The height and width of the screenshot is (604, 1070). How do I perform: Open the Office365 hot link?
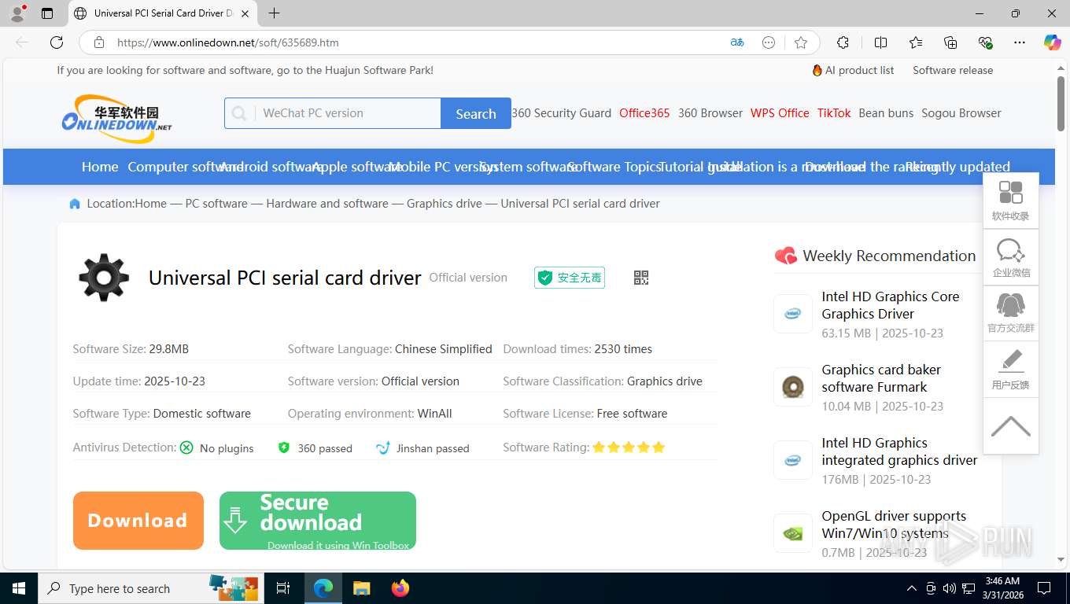pos(644,113)
